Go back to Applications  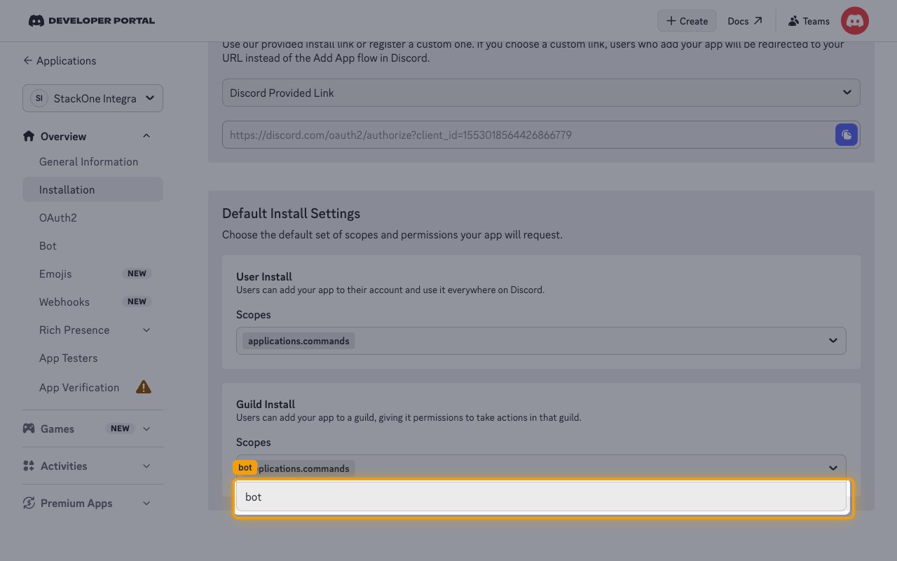click(x=60, y=61)
